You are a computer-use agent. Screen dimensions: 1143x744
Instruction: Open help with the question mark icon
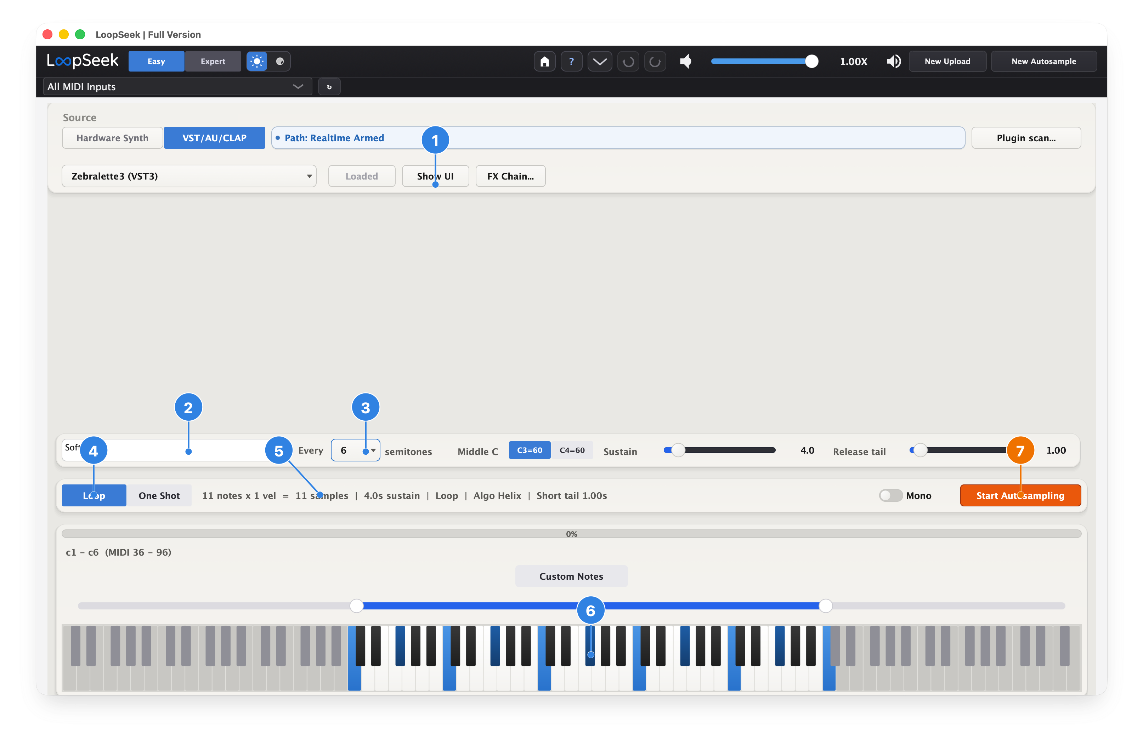coord(571,62)
